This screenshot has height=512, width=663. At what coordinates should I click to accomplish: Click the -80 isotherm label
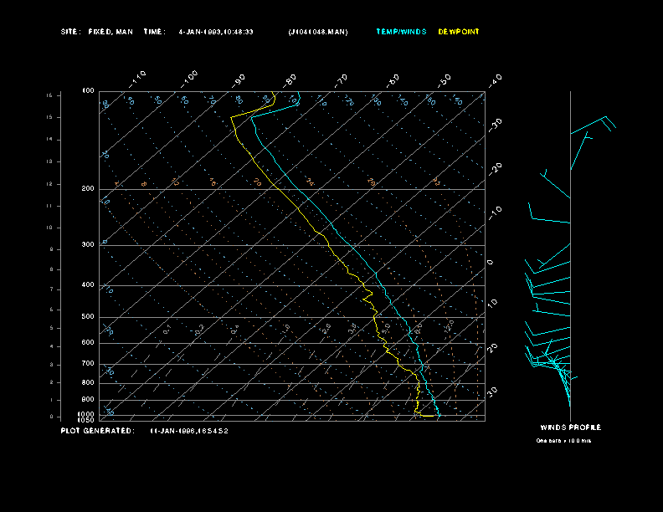290,80
